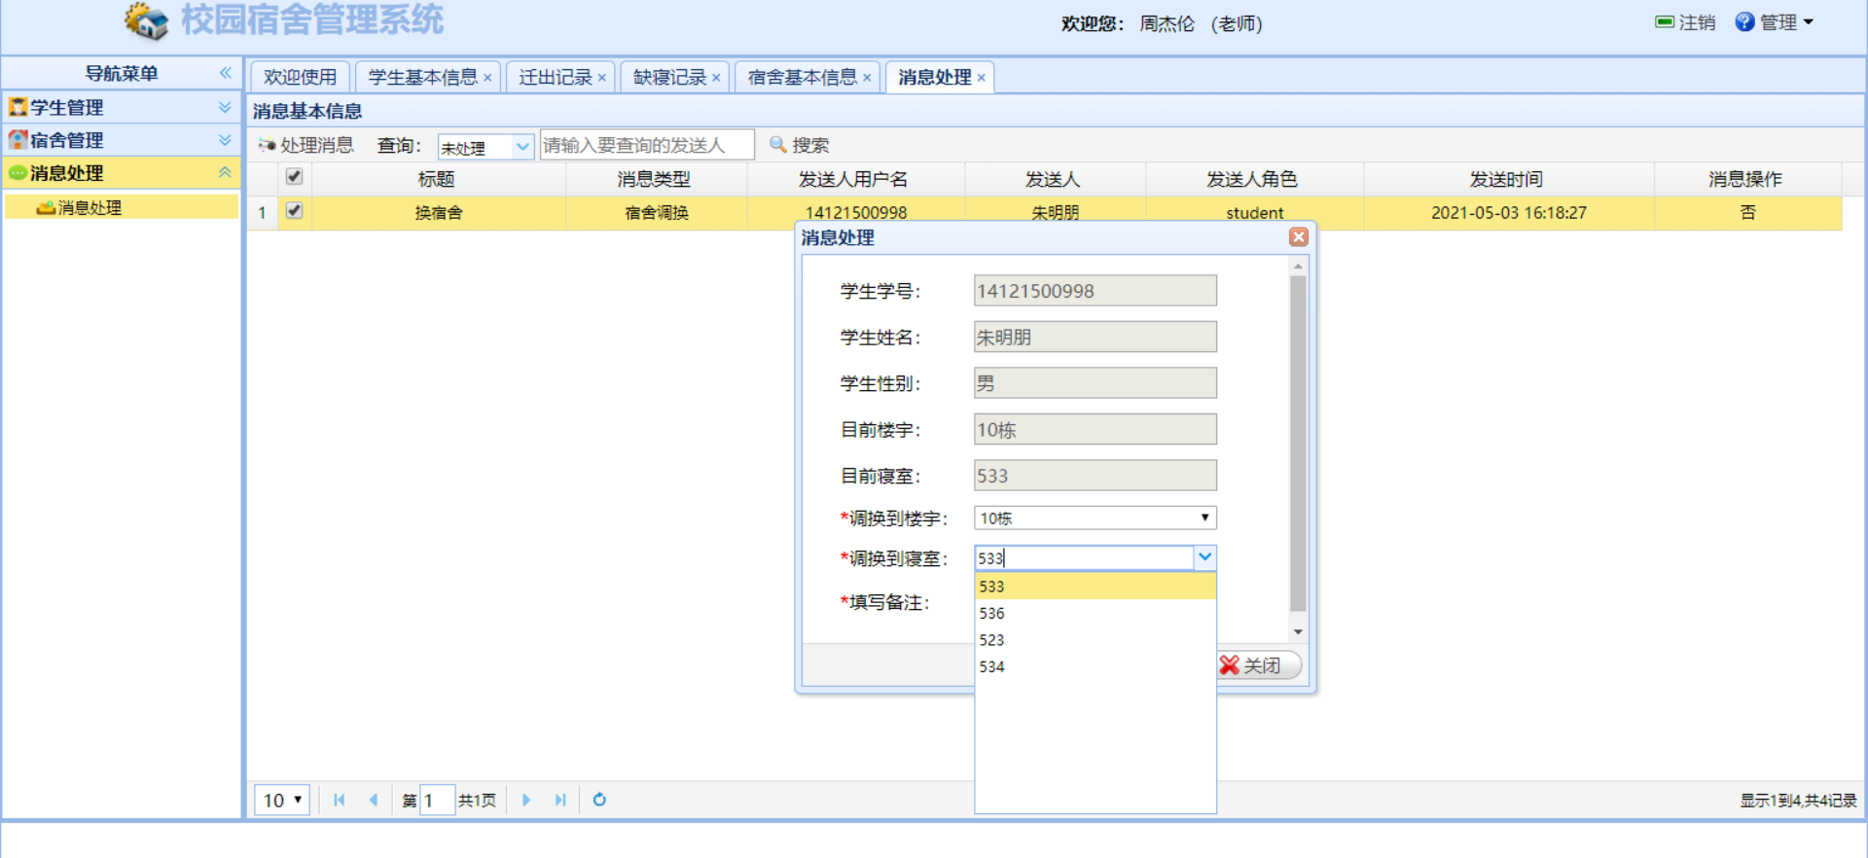Viewport: 1868px width, 858px height.
Task: Select room 533 from the dropdown list
Action: (x=1095, y=587)
